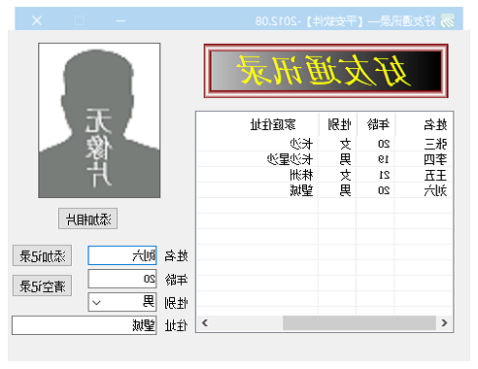Viewport: 478px width, 369px height.
Task: Select the 张三 row name cell
Action: (x=435, y=144)
